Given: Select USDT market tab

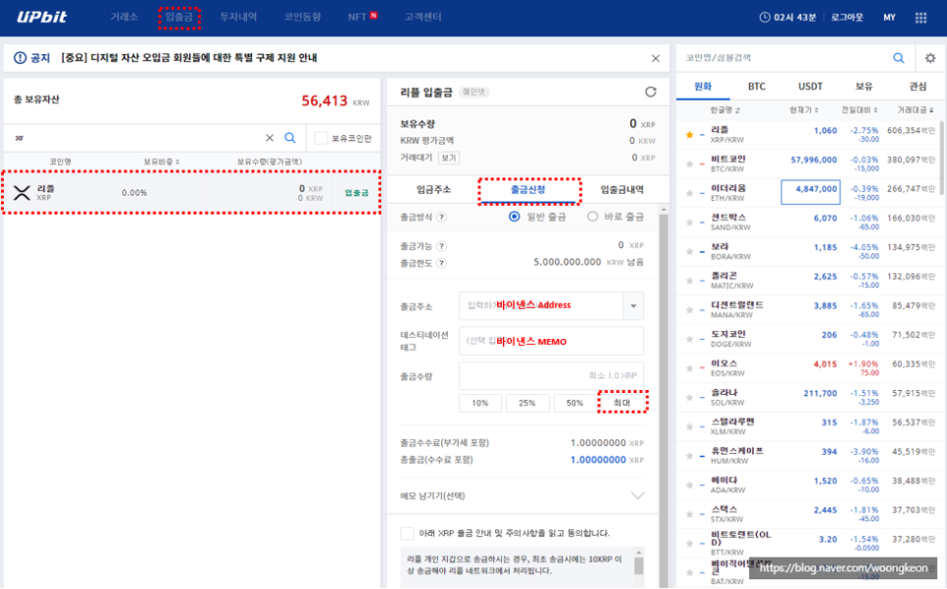Looking at the screenshot, I should (810, 86).
